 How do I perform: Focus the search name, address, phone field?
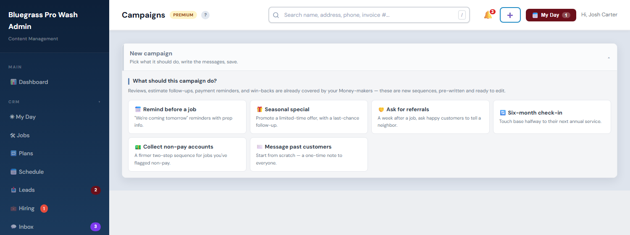tap(369, 15)
